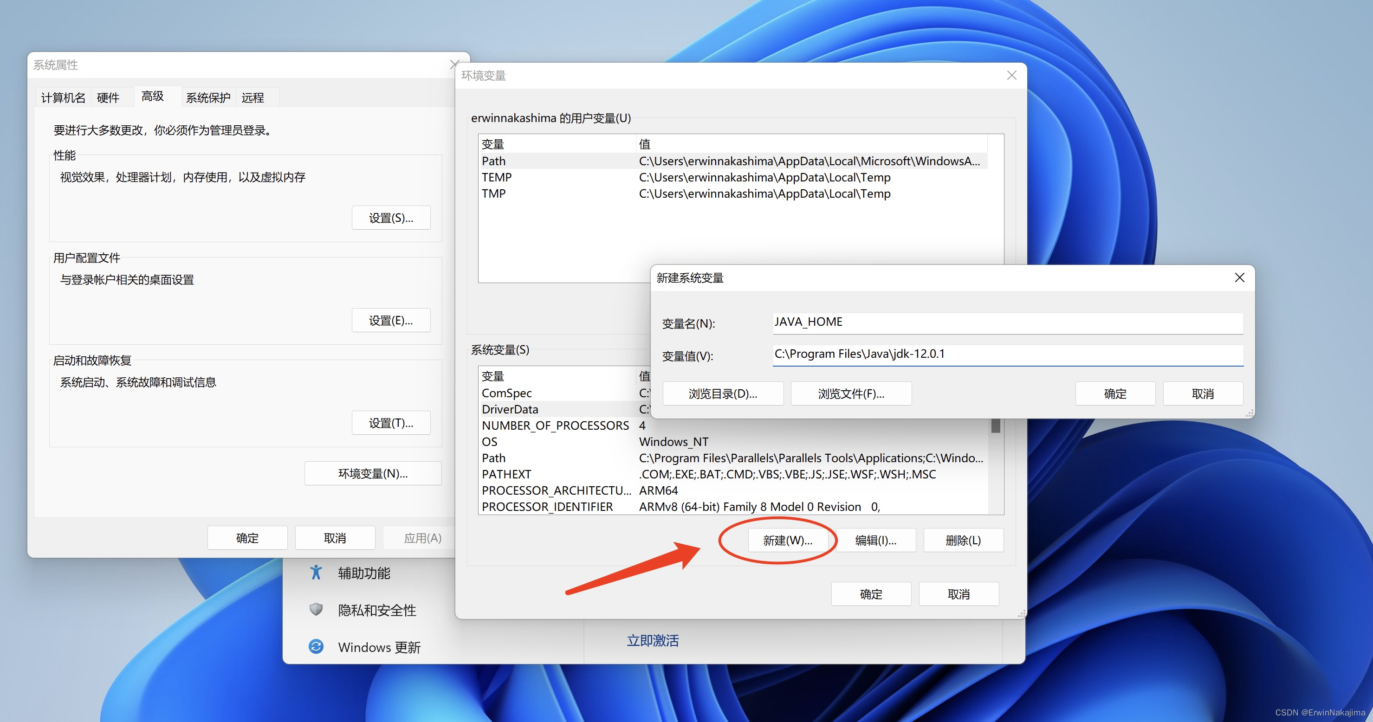Open performance 设置(S)... button
Screen dimensions: 1373x722
391,218
